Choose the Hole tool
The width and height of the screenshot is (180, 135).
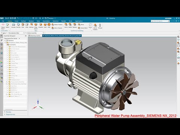[22, 25]
